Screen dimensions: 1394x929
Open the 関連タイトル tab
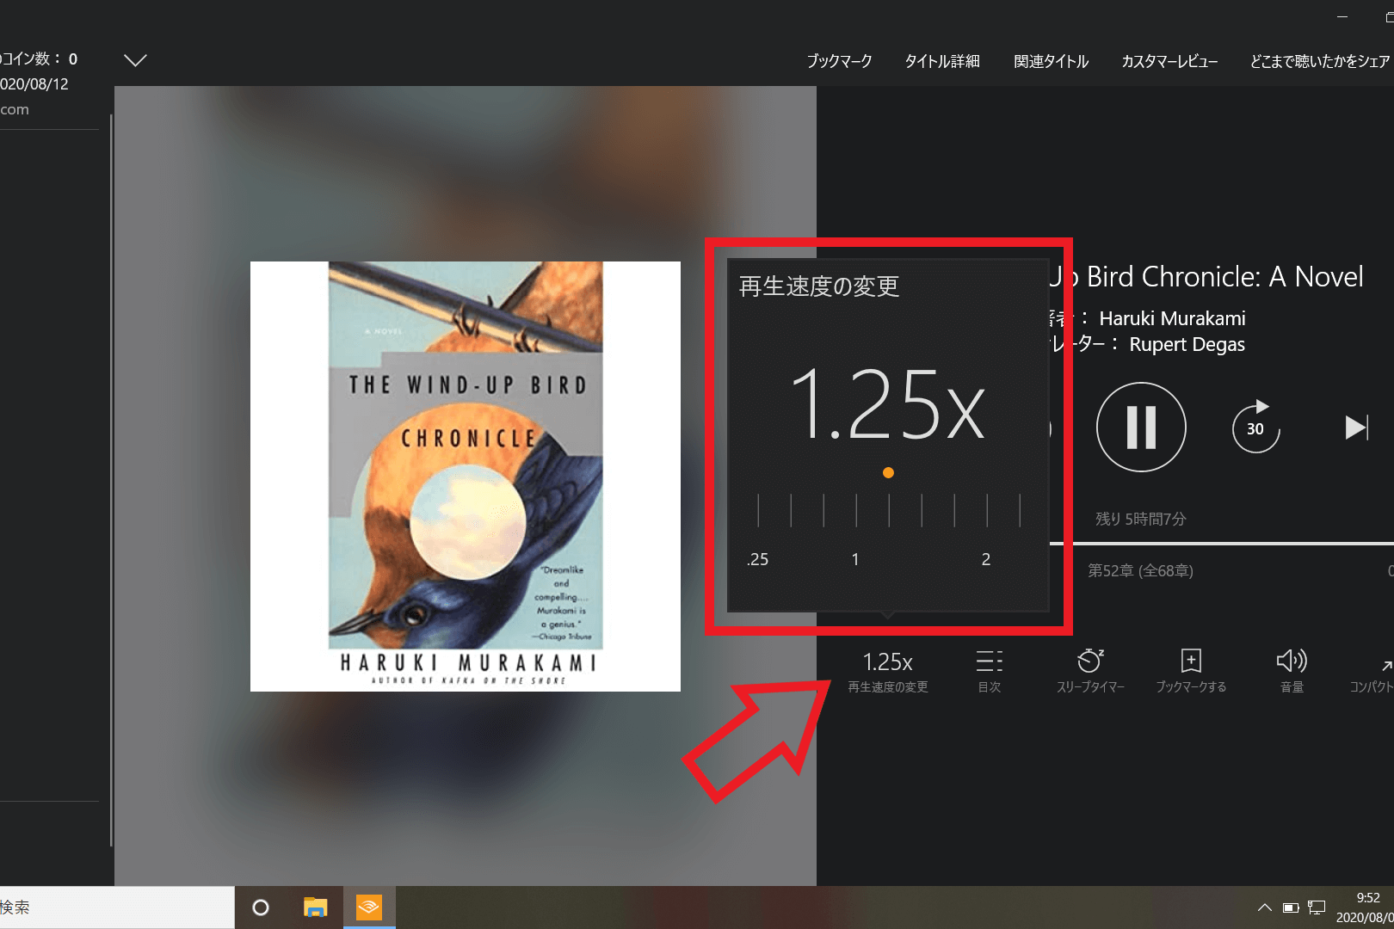[1051, 61]
